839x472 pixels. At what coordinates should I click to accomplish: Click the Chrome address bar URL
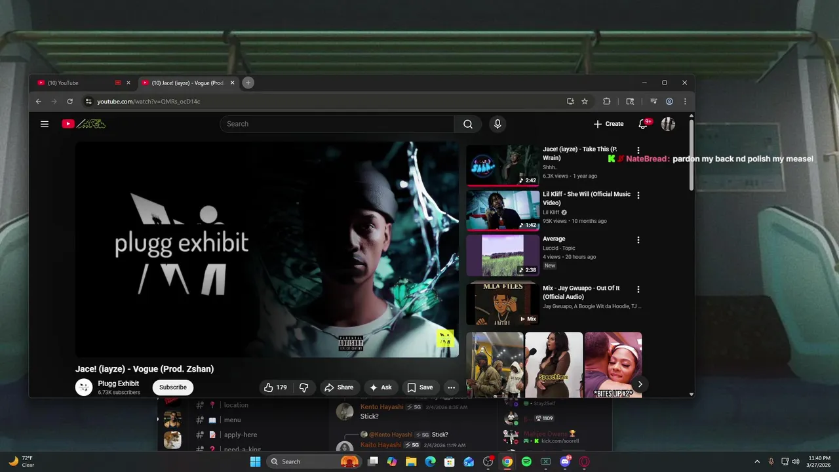(149, 102)
